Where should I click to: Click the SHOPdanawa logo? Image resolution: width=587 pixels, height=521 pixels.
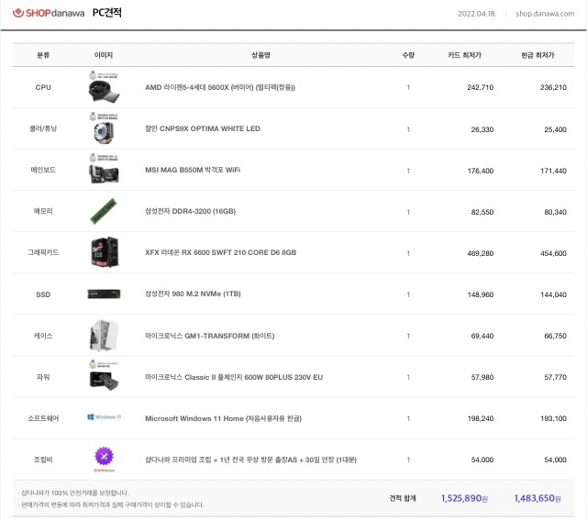click(x=49, y=13)
